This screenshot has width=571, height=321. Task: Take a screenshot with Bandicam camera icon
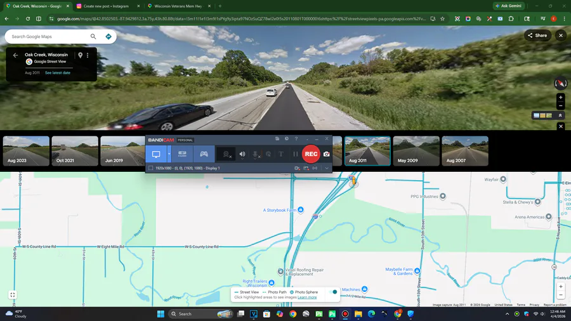pyautogui.click(x=327, y=154)
